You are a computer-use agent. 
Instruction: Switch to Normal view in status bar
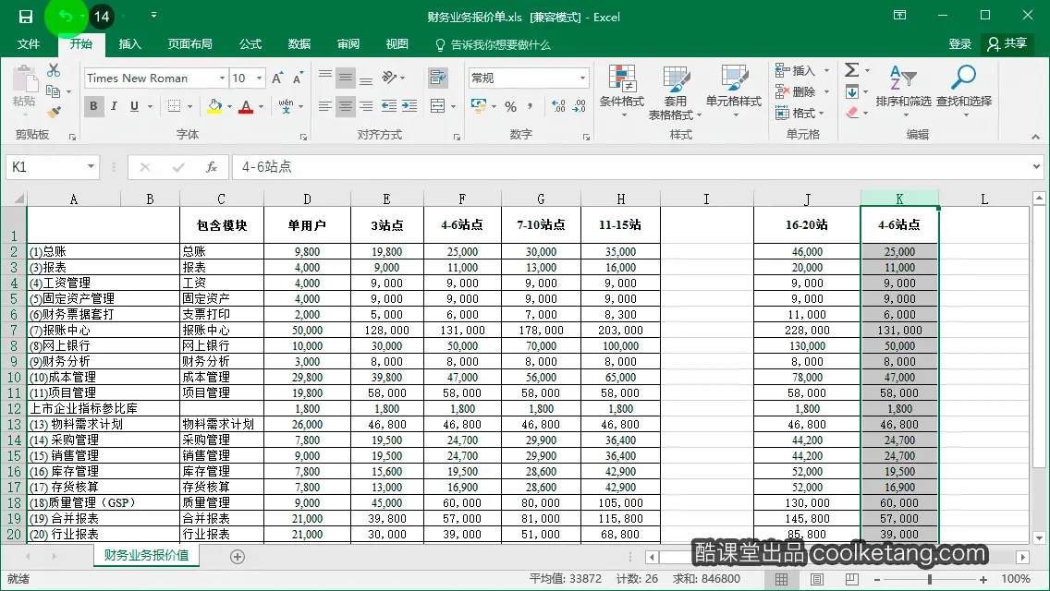(x=781, y=579)
